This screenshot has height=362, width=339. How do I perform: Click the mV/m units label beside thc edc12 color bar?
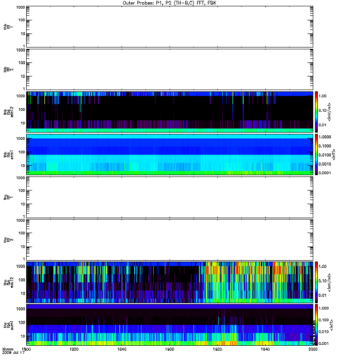pos(329,282)
